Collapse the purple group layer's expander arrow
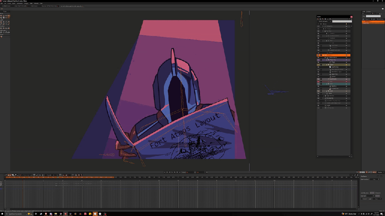 click(327, 60)
